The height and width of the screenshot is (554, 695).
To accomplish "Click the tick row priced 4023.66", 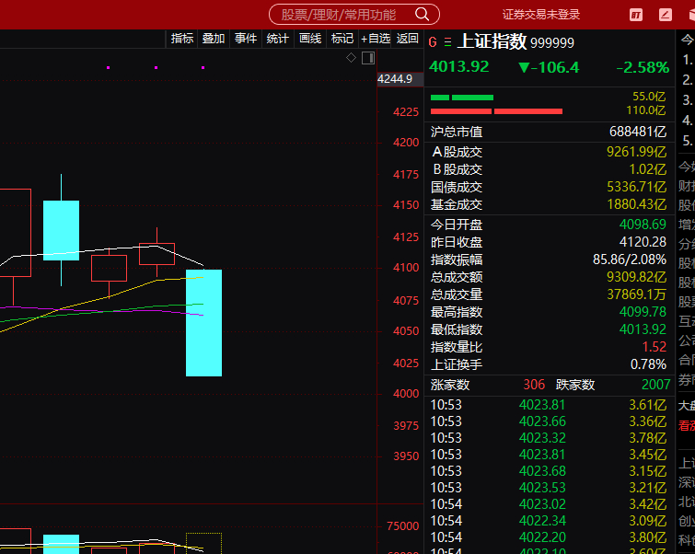I will pos(549,421).
